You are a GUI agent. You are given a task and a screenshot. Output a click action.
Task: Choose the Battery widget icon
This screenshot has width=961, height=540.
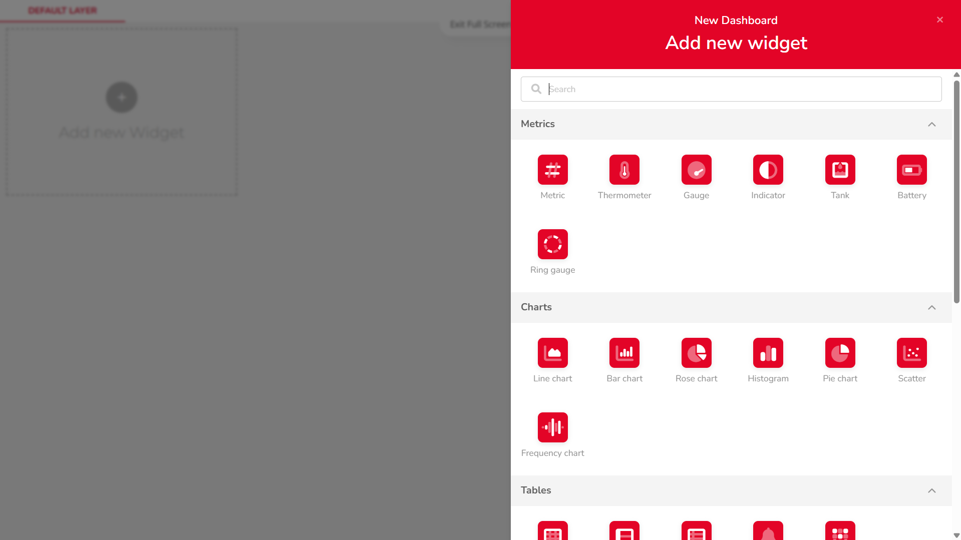[911, 170]
